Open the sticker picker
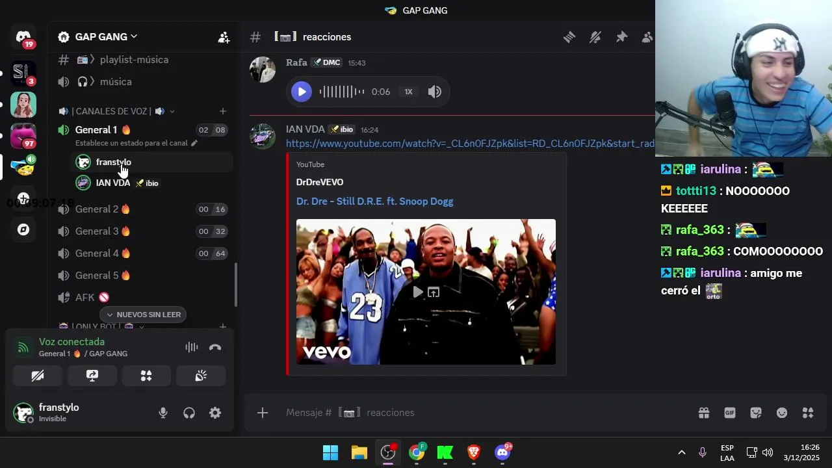The width and height of the screenshot is (832, 468). [x=756, y=413]
